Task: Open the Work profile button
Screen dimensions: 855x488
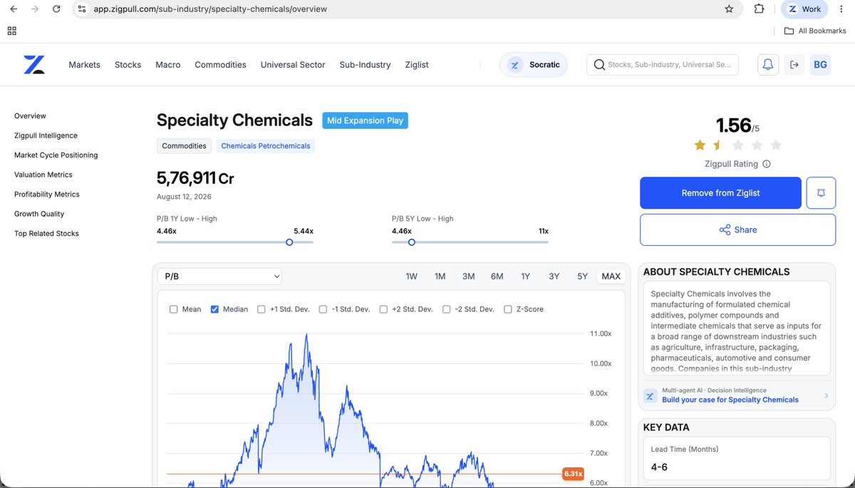Action: pos(804,9)
